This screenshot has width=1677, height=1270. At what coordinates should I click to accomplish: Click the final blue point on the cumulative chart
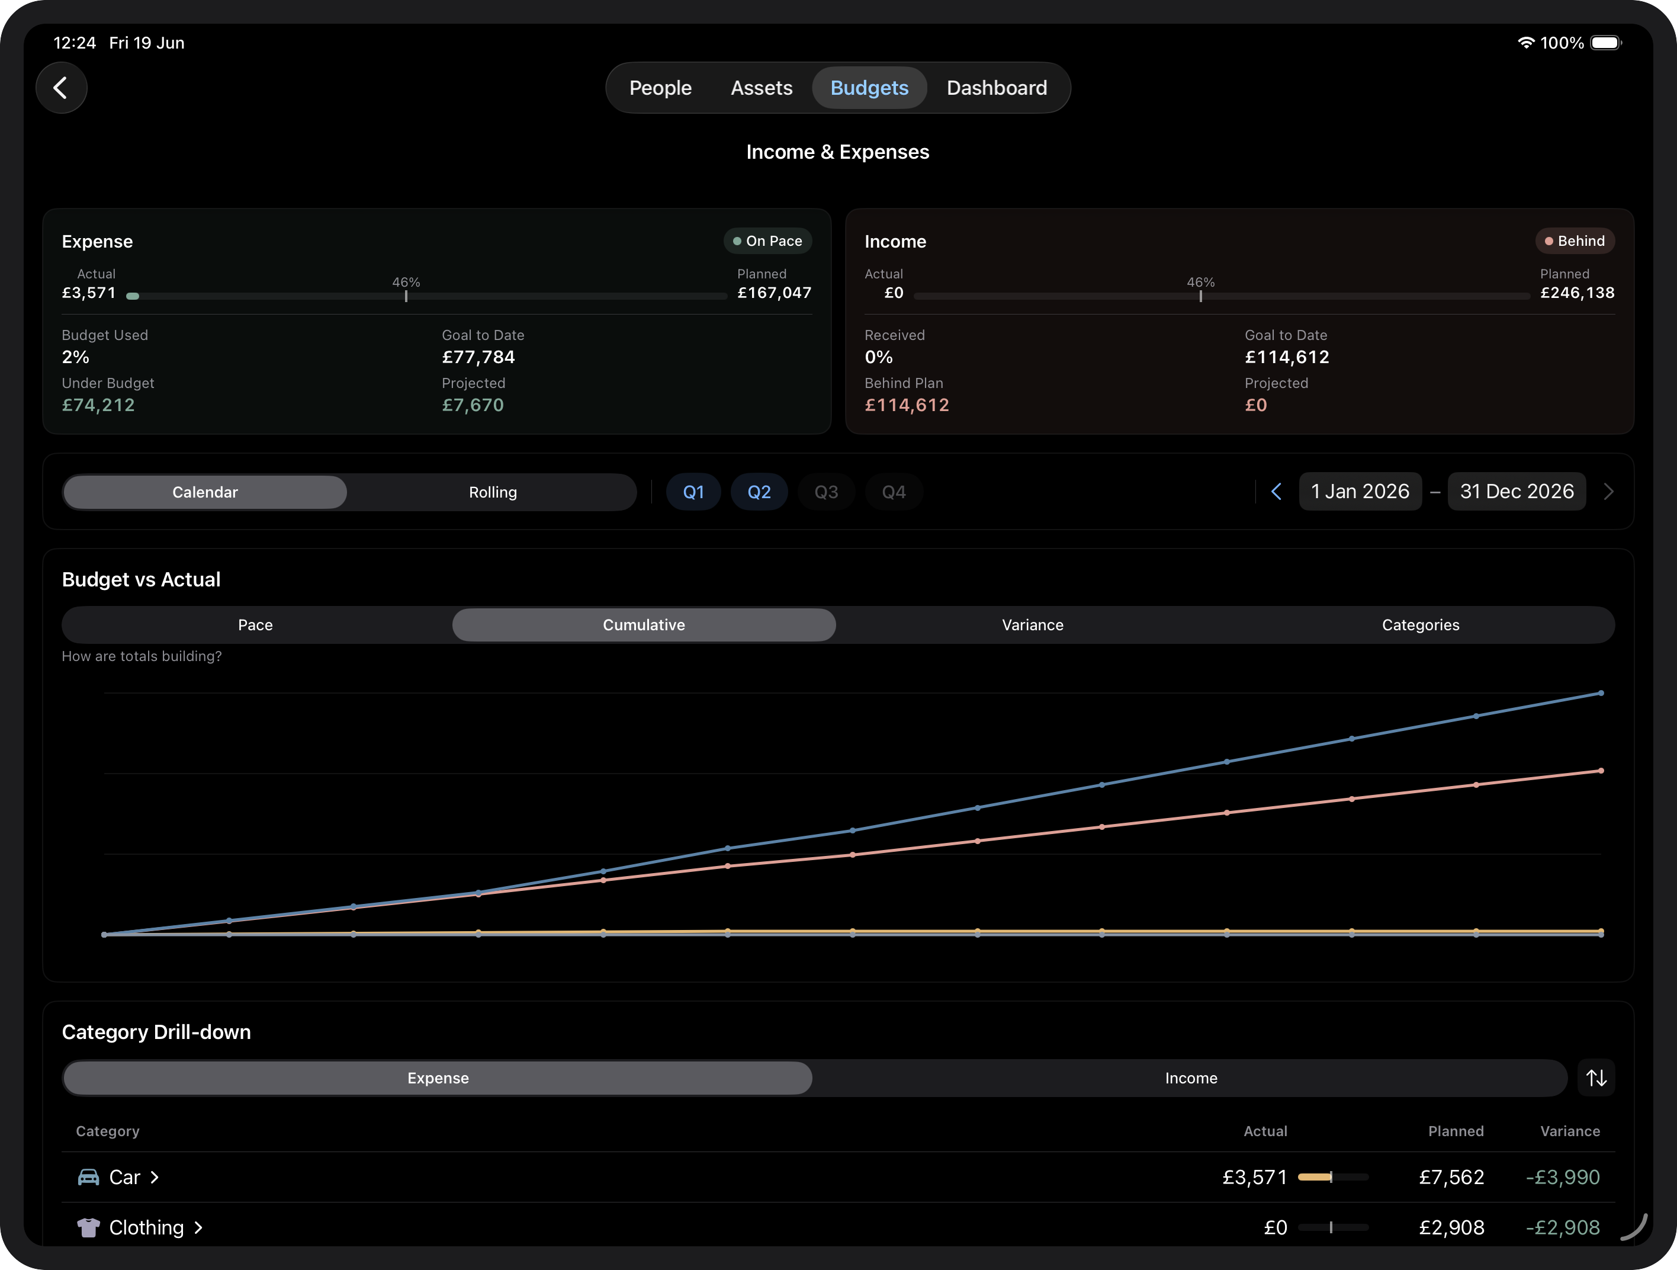point(1601,693)
